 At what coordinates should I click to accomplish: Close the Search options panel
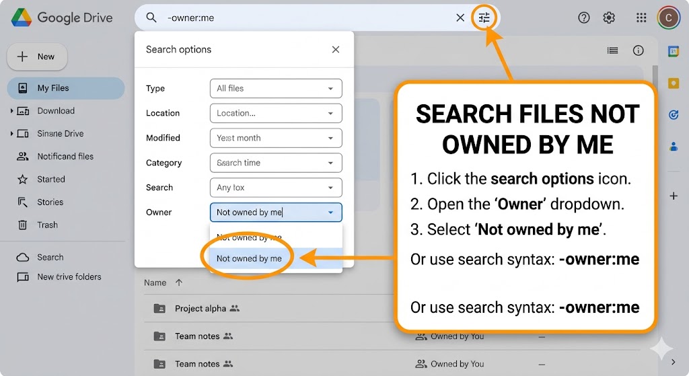[335, 50]
